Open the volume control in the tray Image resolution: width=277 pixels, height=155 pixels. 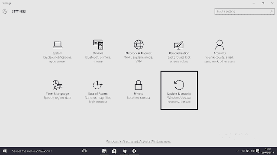pos(253,151)
